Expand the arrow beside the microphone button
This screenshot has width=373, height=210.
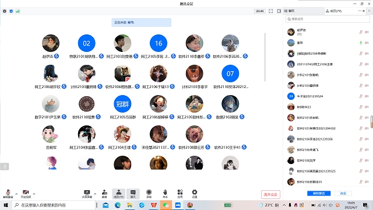pos(16,194)
